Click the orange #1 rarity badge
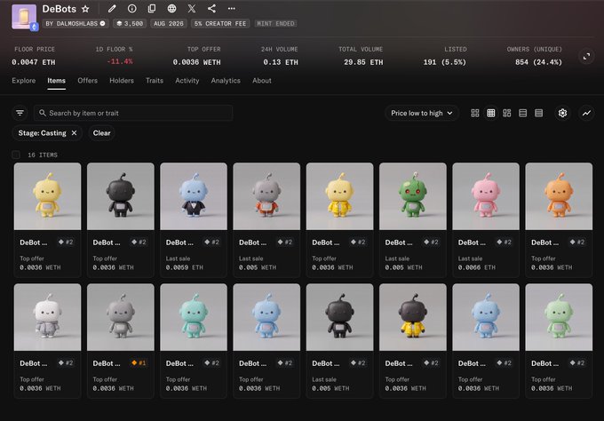 (139, 363)
